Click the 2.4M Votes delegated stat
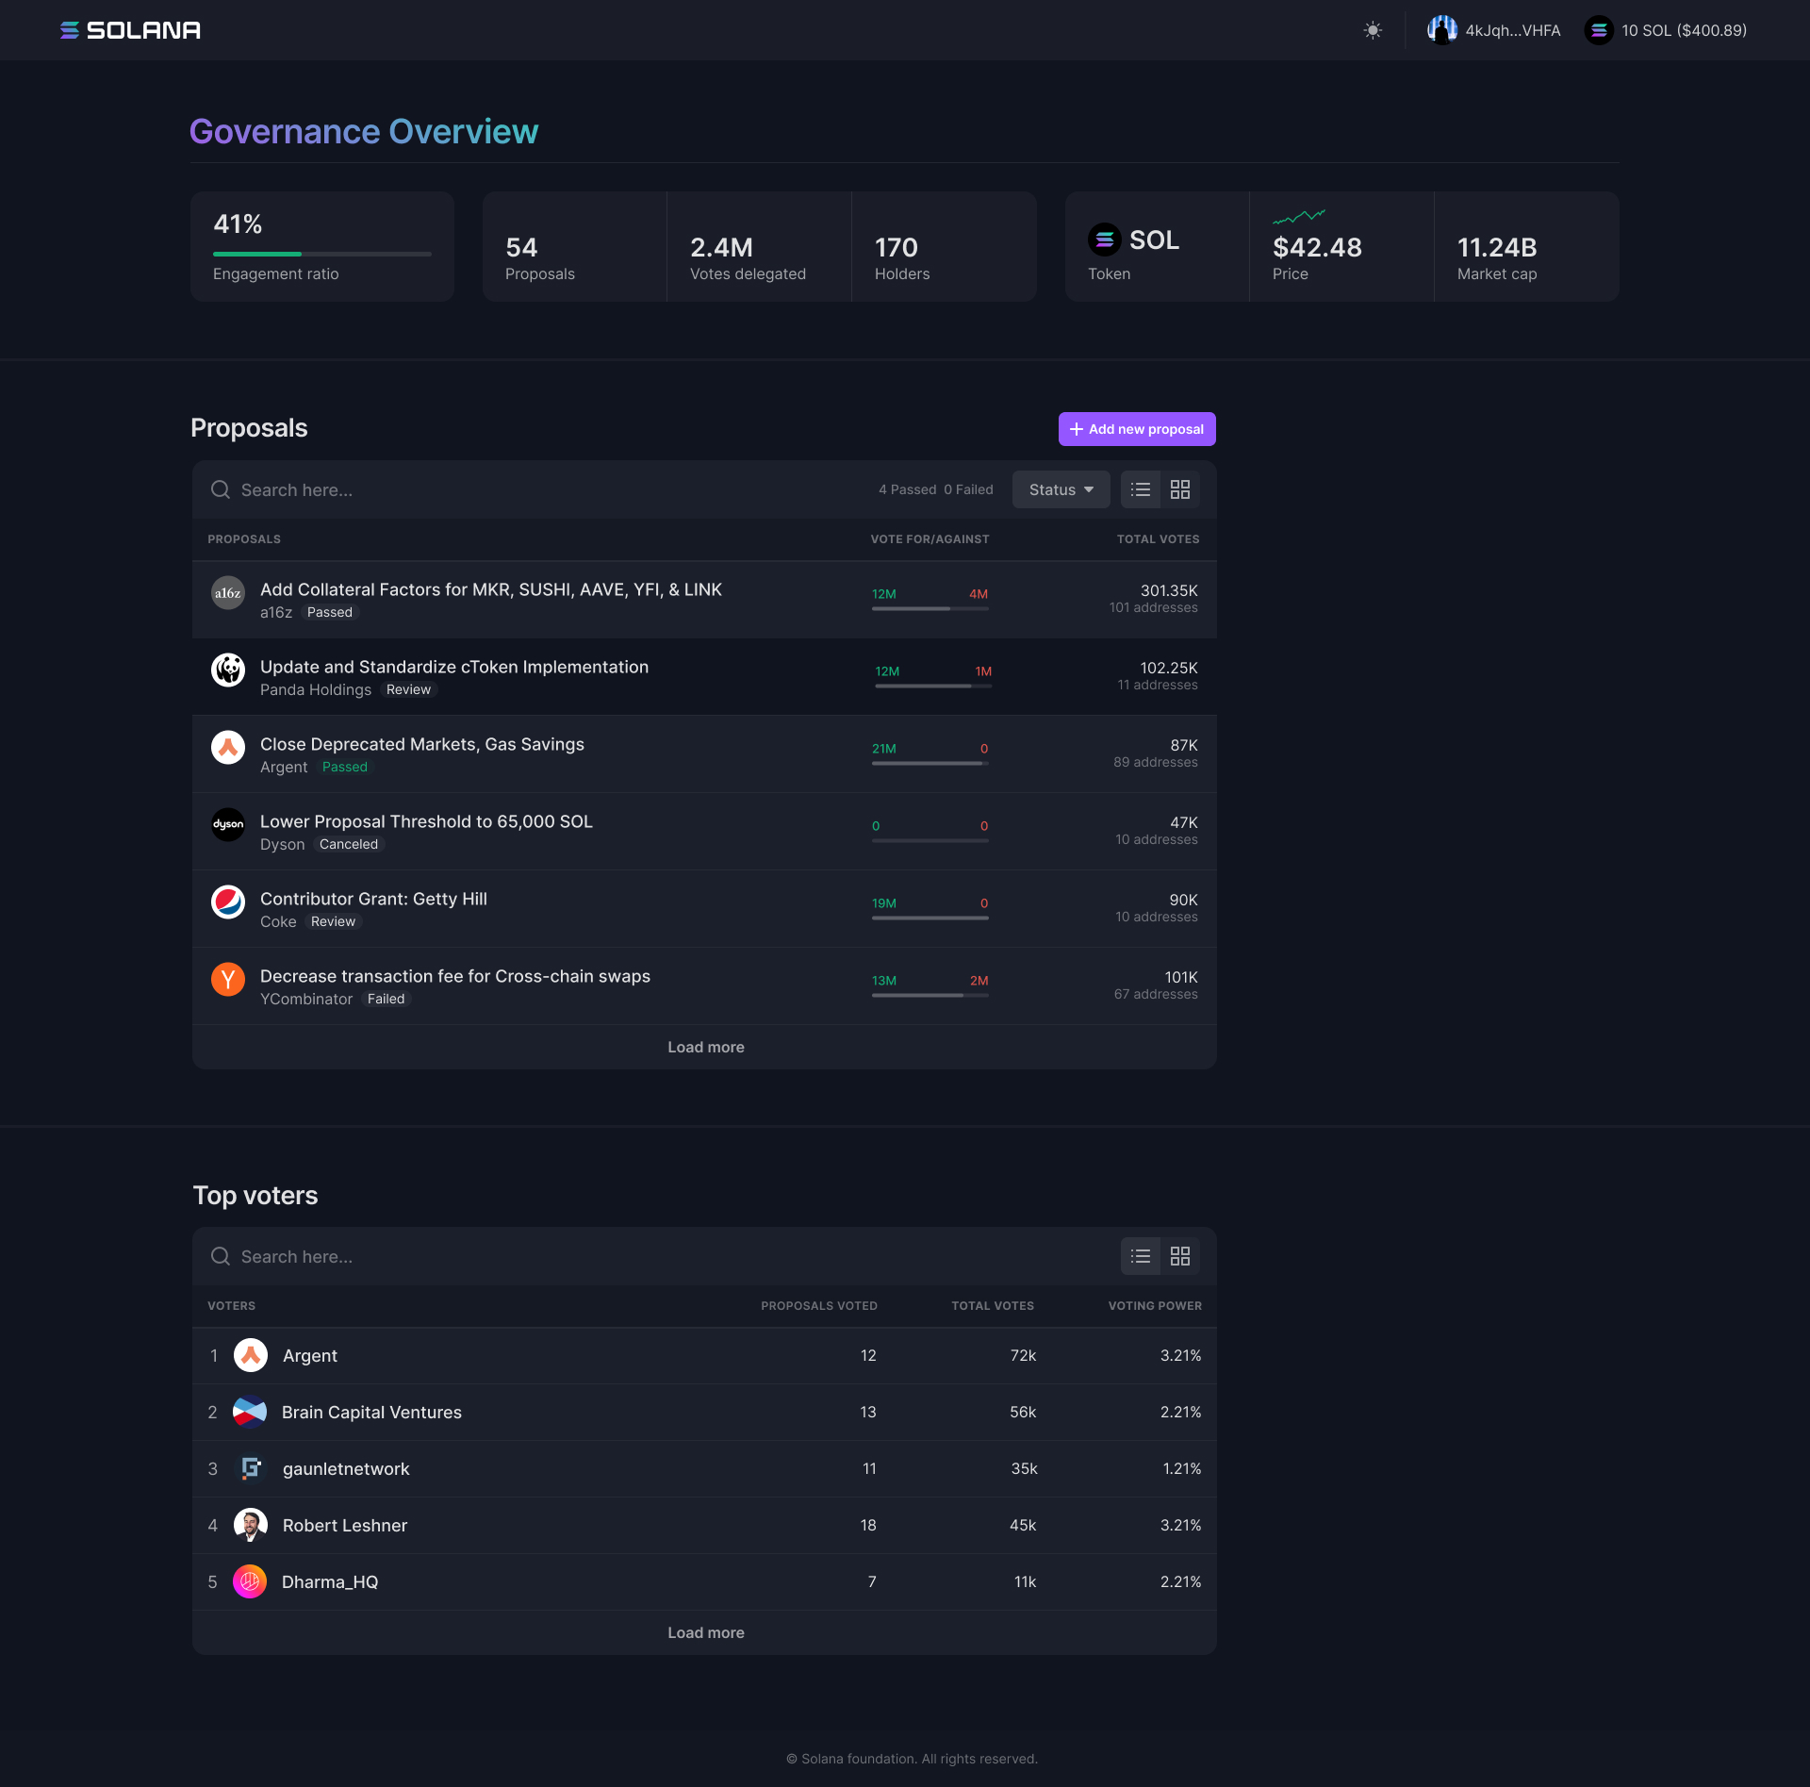The height and width of the screenshot is (1787, 1810). click(759, 247)
